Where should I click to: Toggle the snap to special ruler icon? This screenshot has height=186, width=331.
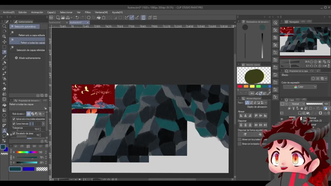[x=132, y=18]
